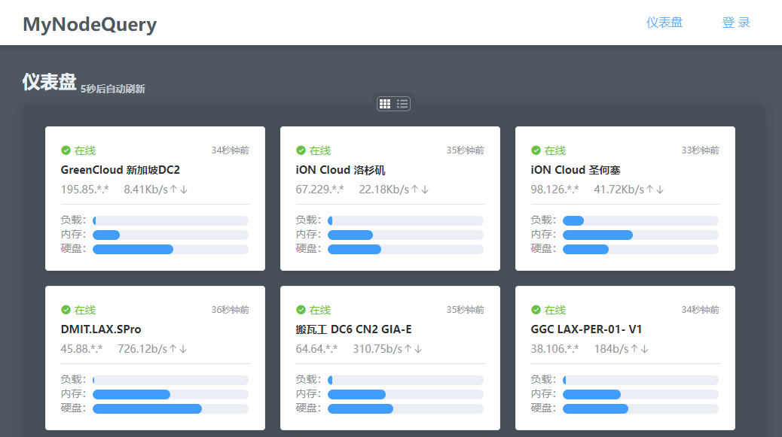Open the 仪表盘 navigation menu item
782x437 pixels.
click(x=664, y=23)
